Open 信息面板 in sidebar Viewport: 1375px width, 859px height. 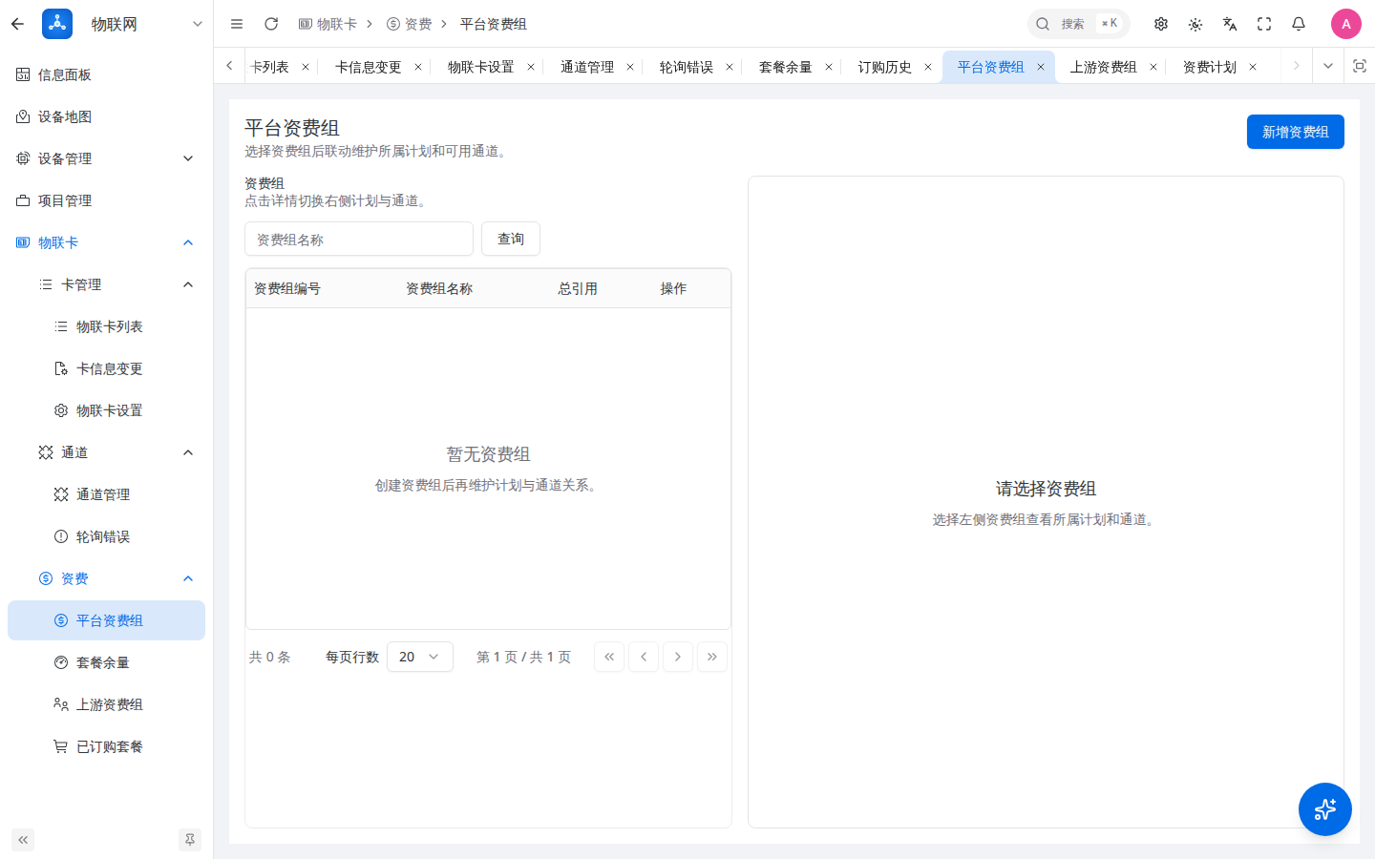106,74
